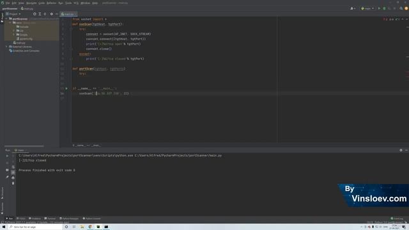Viewport: 409px width, 230px height.
Task: Collapse the portScanner root folder
Action: [6, 19]
